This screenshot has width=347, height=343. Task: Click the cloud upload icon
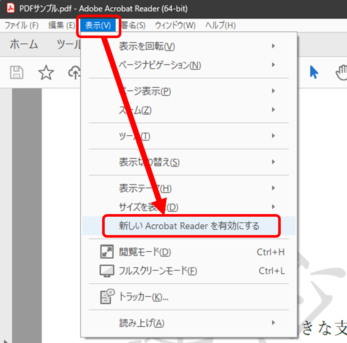tap(74, 72)
